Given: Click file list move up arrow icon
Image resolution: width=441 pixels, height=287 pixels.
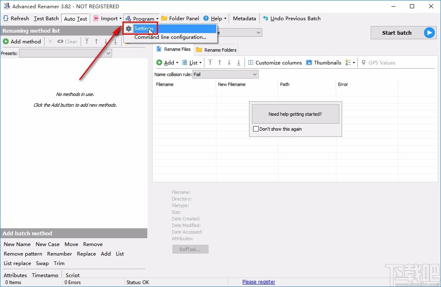Looking at the screenshot, I should (x=220, y=63).
